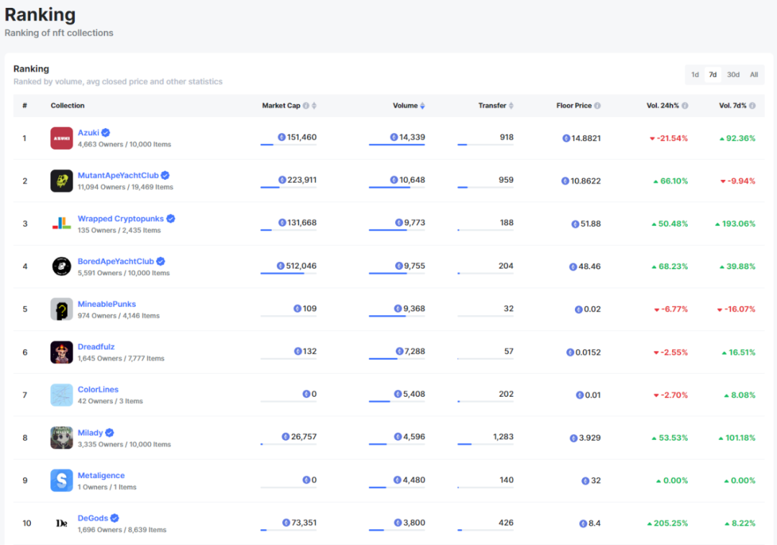
Task: Open the Dreadfulz collection link
Action: 96,346
